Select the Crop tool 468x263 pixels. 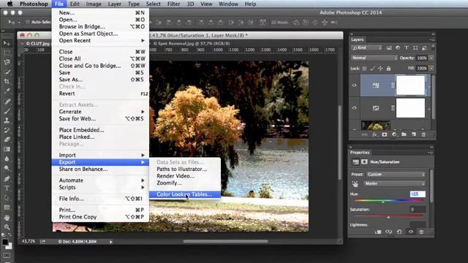7,81
